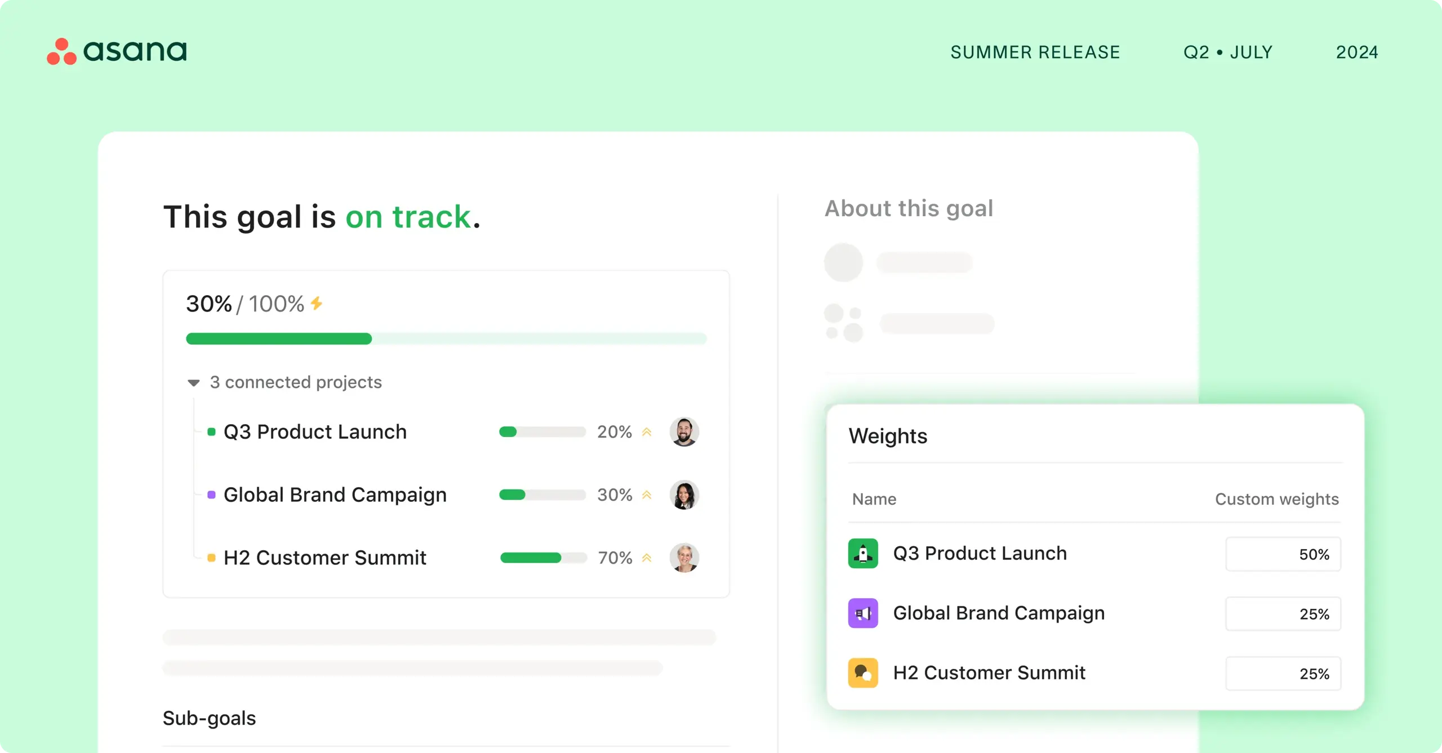Image resolution: width=1442 pixels, height=753 pixels.
Task: Click the yellow dot beside H2 Customer Summit
Action: tap(211, 558)
